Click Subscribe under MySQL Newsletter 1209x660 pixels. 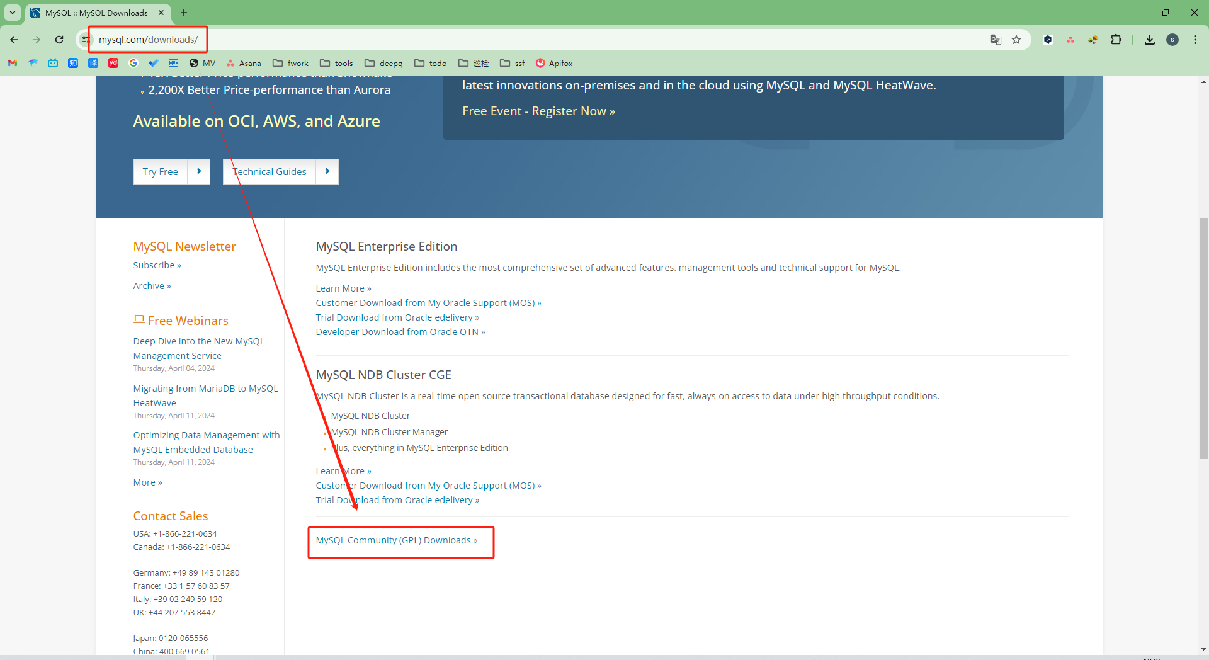tap(157, 265)
